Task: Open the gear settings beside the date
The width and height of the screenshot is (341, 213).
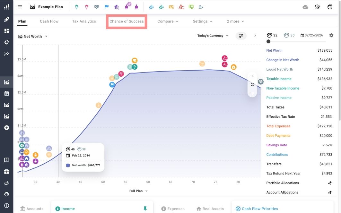Action: (x=331, y=35)
